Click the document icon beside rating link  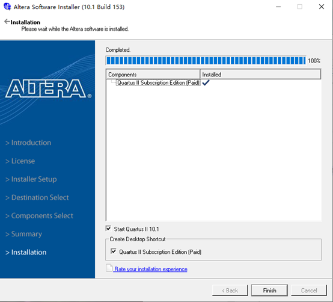pos(109,268)
